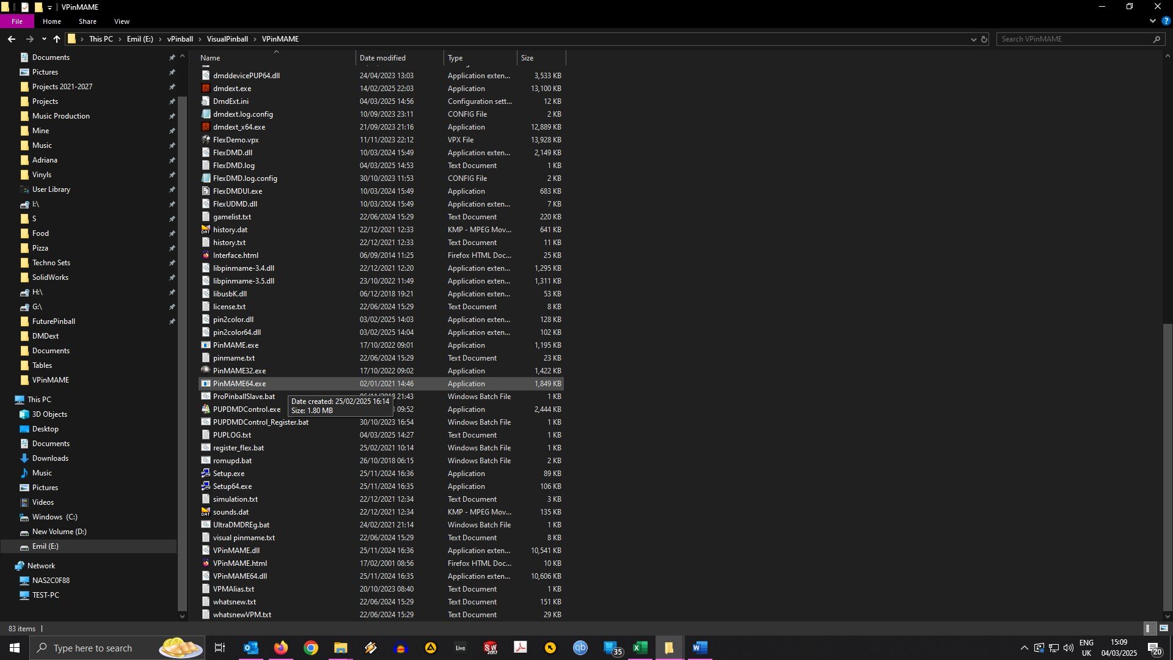Unpin Music Production from Quick access
Screen dimensions: 1173x660
(x=172, y=116)
